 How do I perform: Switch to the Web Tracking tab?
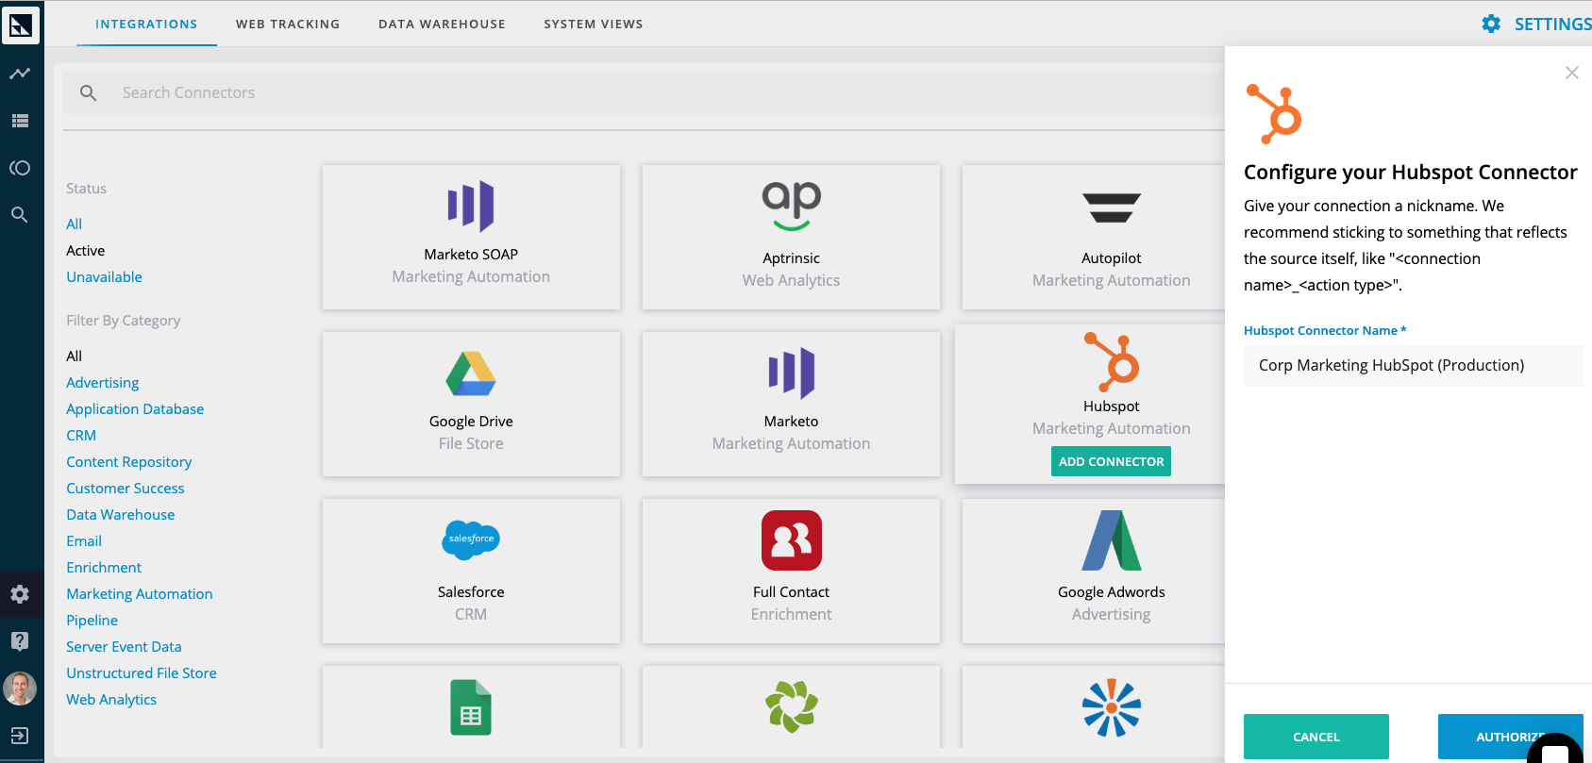[x=288, y=25]
